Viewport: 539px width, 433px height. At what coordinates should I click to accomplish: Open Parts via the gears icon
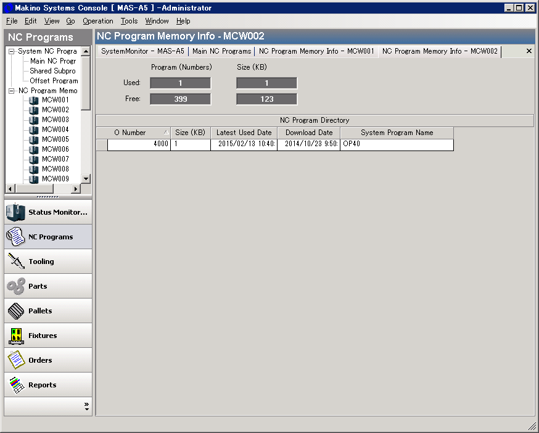click(15, 286)
